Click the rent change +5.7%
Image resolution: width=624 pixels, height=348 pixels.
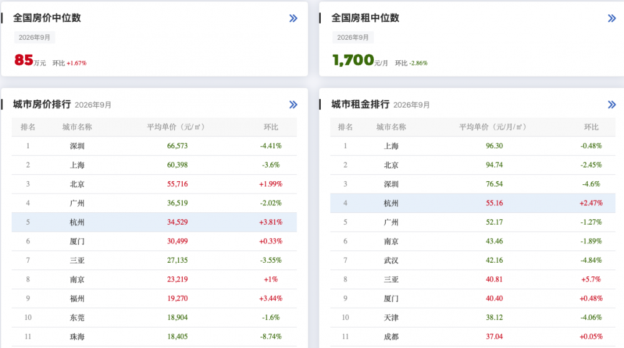pos(591,280)
